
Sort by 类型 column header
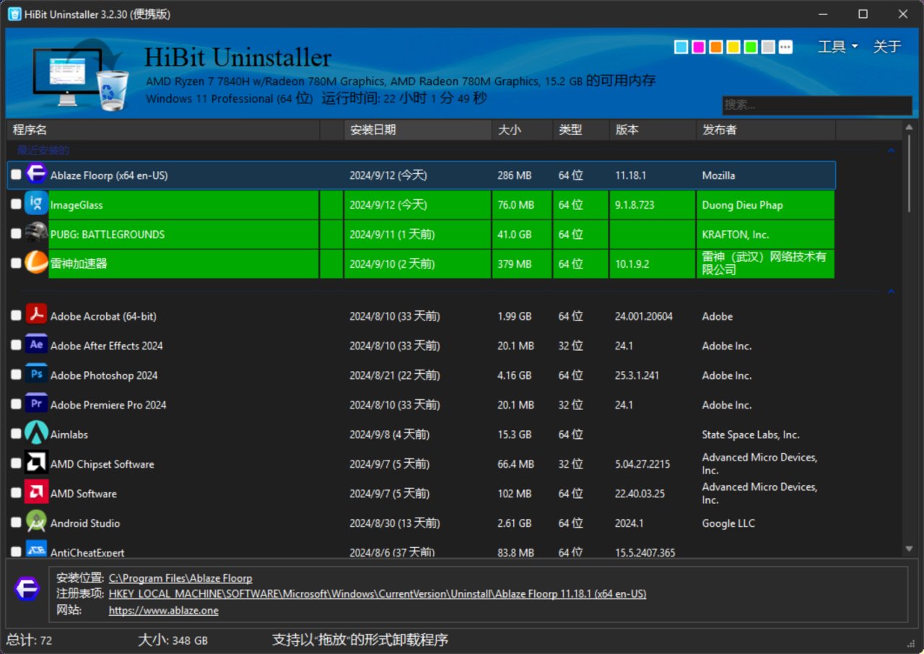580,130
